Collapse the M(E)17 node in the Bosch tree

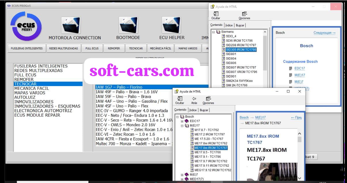(182, 126)
